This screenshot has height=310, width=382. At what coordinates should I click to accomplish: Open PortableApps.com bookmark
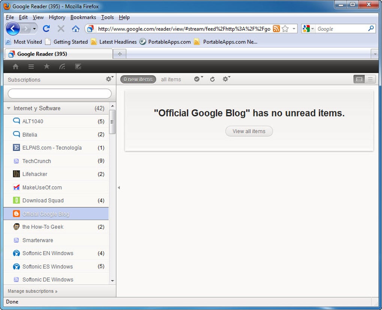(x=165, y=42)
